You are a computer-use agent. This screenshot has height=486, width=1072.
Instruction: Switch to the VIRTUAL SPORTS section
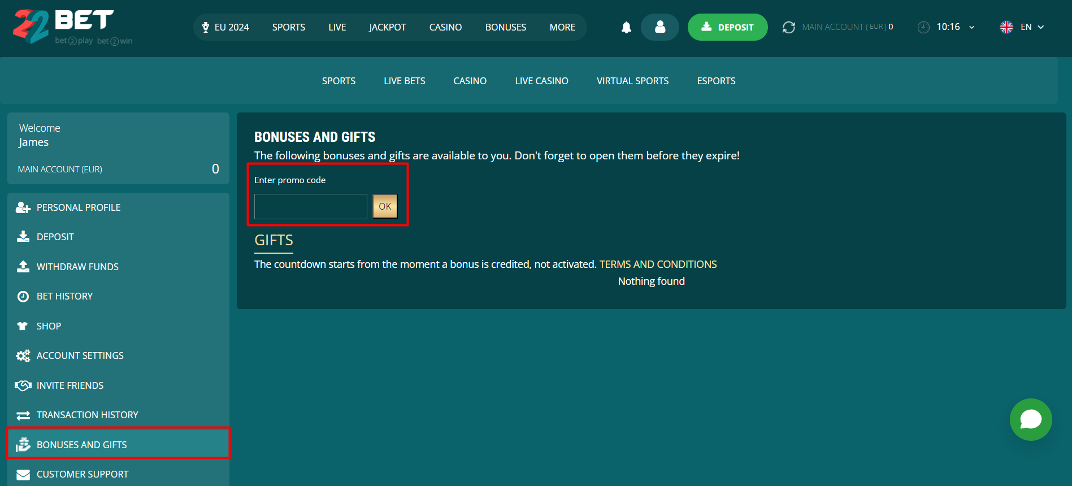tap(632, 81)
